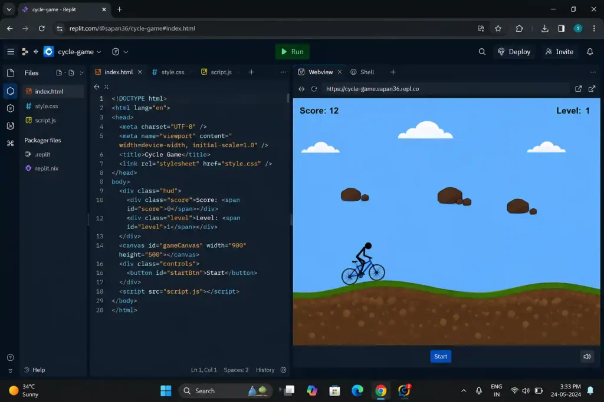
Task: Click the collapse icon beside editor arrows
Action: [x=106, y=87]
